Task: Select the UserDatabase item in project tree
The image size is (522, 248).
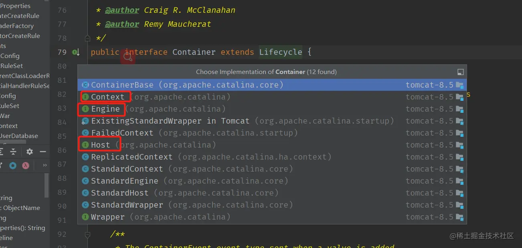Action: [x=19, y=136]
